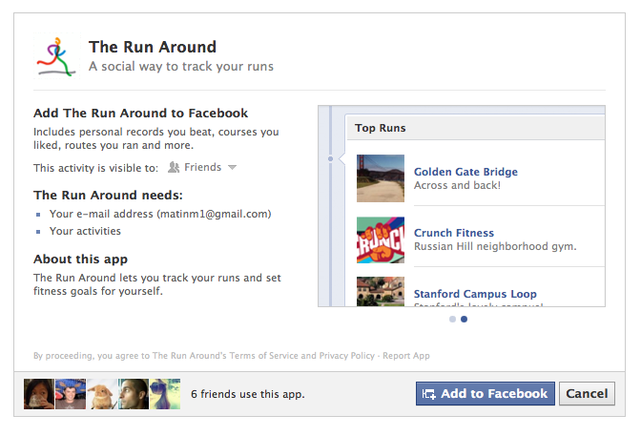Click the rabbit friend profile photo

pos(102,394)
